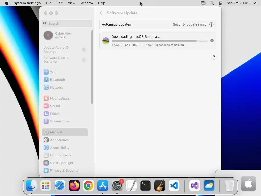Open Trash from the Dock
The image size is (261, 196).
point(230,186)
